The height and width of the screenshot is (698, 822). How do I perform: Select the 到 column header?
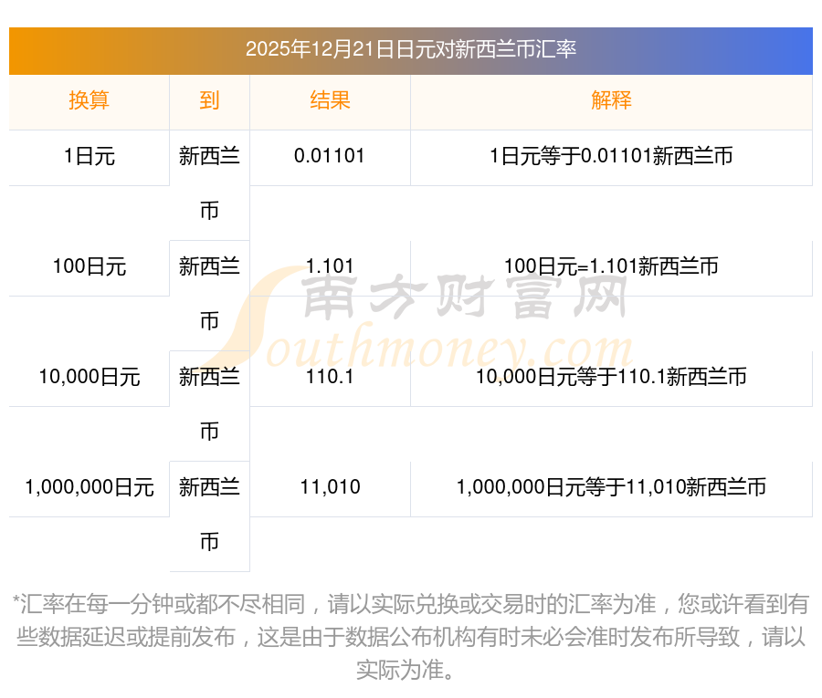click(209, 100)
